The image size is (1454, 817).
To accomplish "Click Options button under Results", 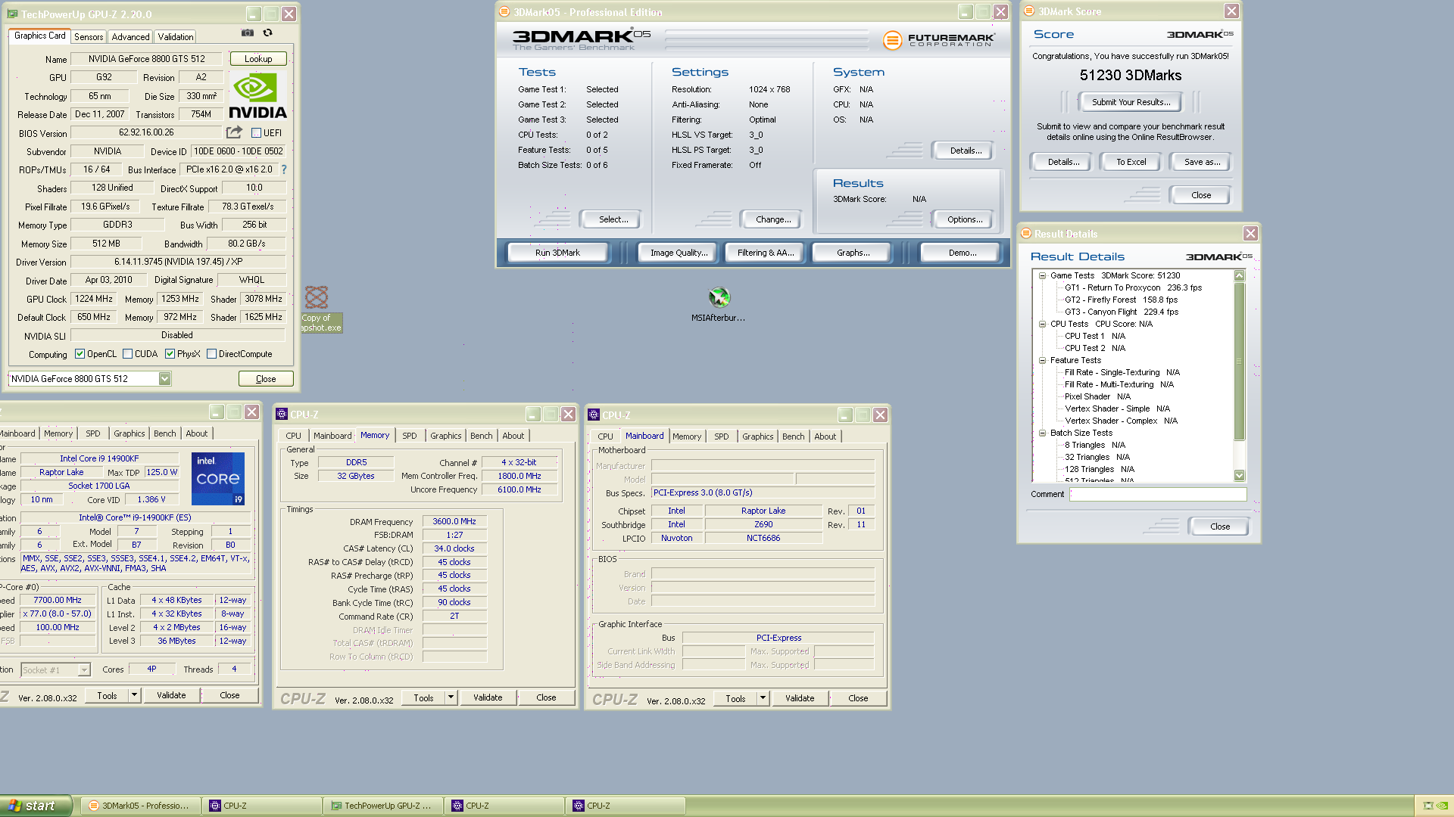I will point(965,219).
